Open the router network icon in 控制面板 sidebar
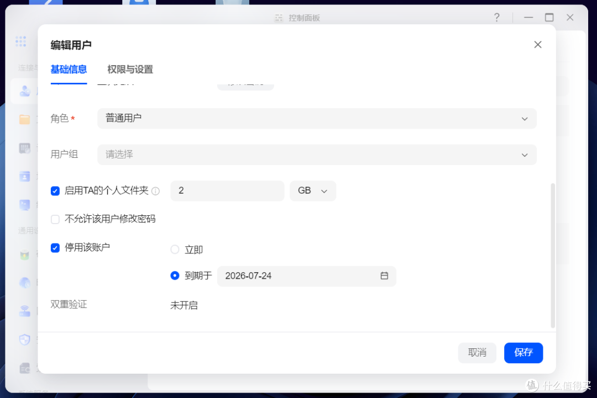Viewport: 597px width, 398px height. point(25,311)
